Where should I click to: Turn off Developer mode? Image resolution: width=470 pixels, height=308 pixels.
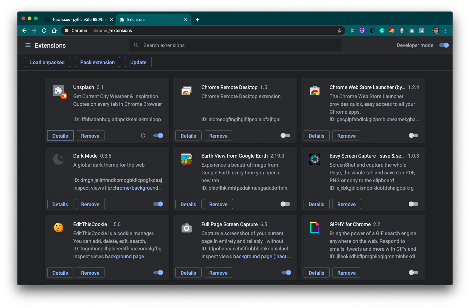click(x=444, y=45)
